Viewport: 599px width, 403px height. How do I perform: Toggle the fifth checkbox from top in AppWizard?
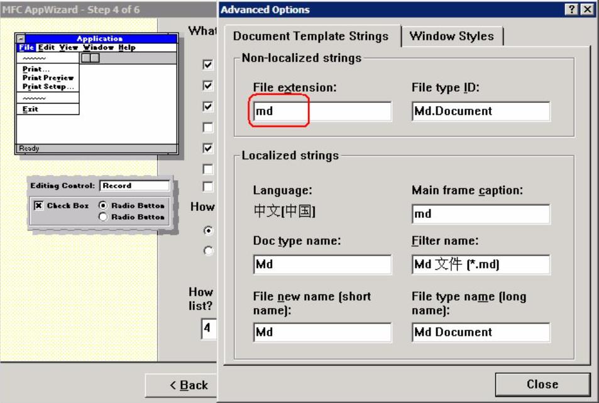pos(208,148)
